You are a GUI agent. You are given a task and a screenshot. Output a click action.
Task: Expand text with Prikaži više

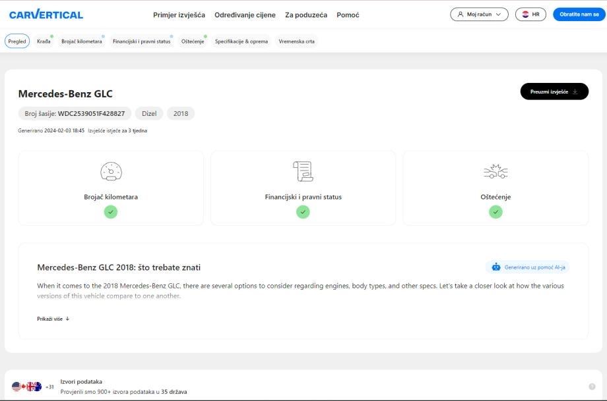pyautogui.click(x=53, y=319)
